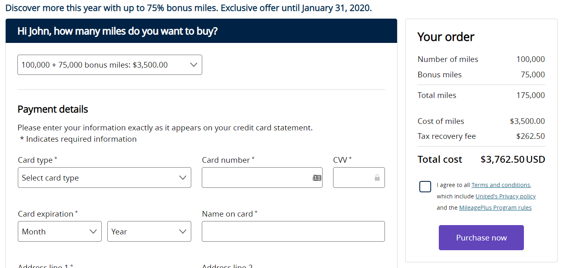Click the Year chevron arrow
The height and width of the screenshot is (268, 562).
[x=183, y=232]
